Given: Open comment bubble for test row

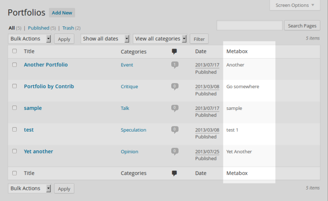Looking at the screenshot, I should 175,130.
